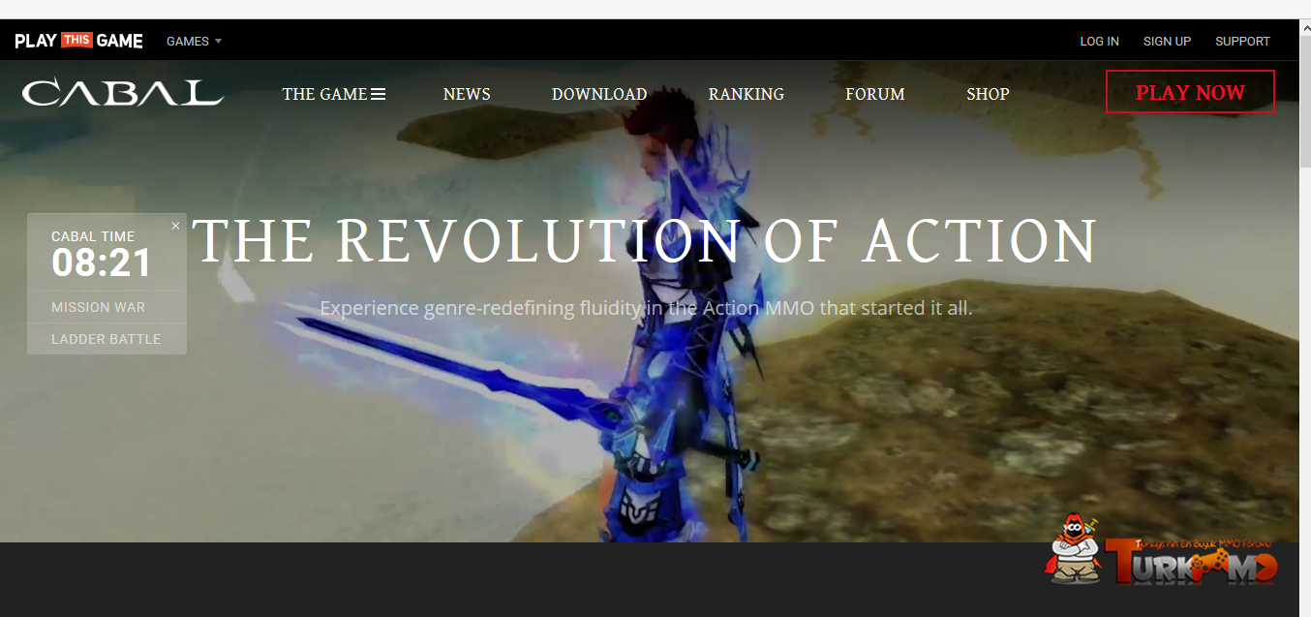The height and width of the screenshot is (617, 1311).
Task: Click the page vertical scrollbar thumb
Action: [x=1303, y=100]
